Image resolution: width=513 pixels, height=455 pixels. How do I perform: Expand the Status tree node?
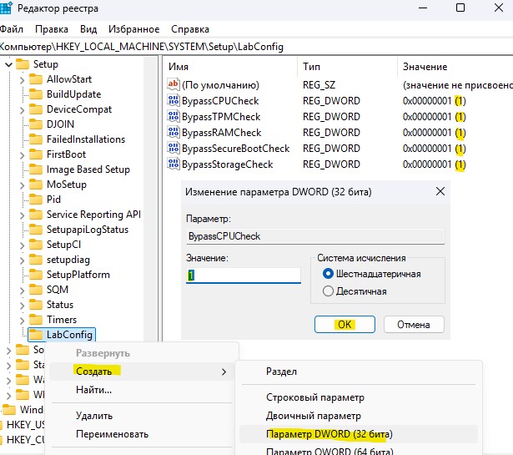click(22, 305)
